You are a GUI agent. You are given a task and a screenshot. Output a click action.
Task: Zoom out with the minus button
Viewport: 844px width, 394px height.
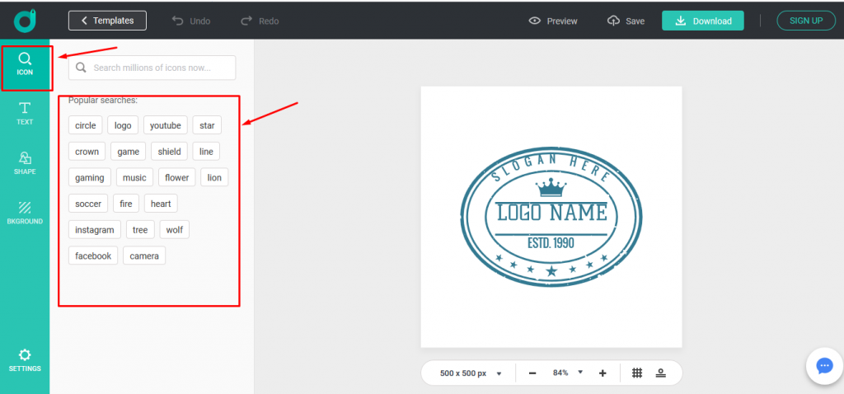tap(532, 373)
